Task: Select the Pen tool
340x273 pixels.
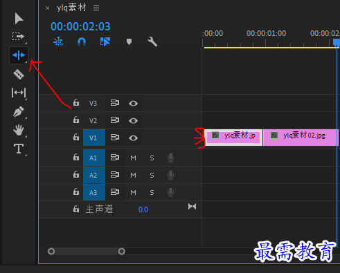Action: point(19,111)
